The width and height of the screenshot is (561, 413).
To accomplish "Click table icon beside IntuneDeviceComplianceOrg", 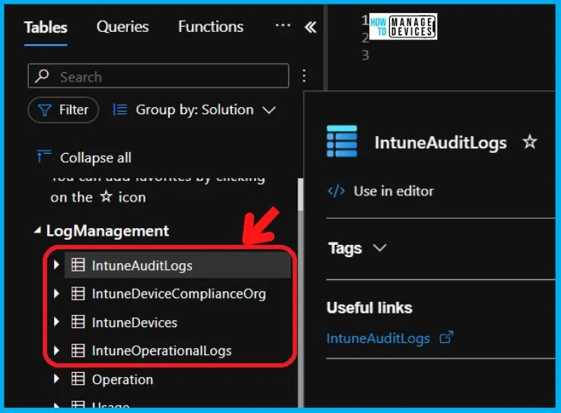I will [x=78, y=294].
